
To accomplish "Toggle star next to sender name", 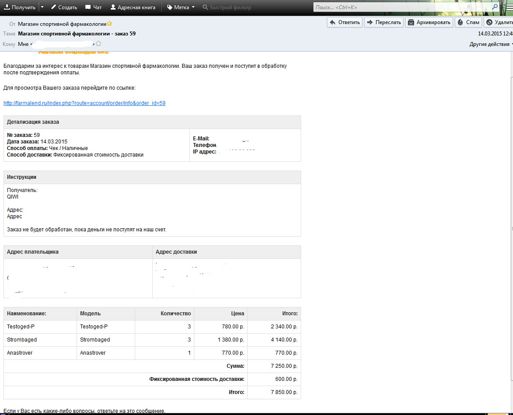I will point(109,24).
